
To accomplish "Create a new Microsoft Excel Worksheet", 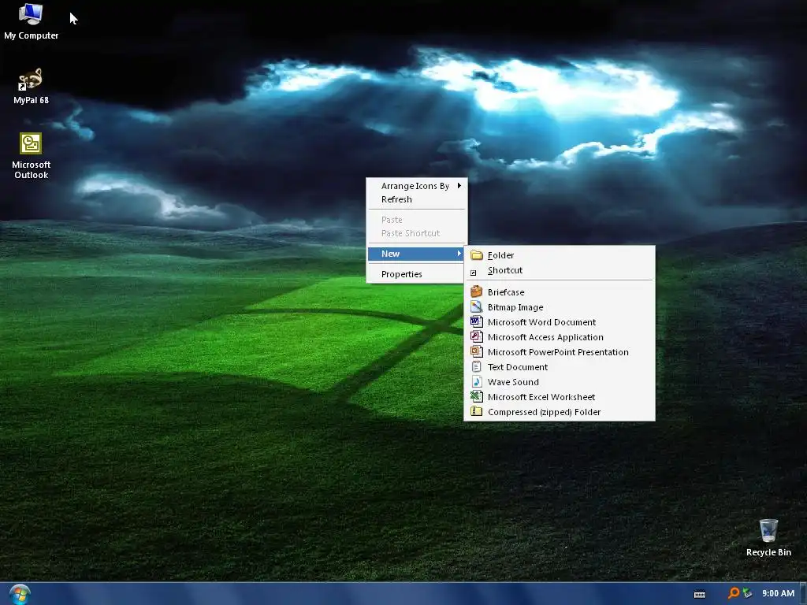I will [560, 397].
